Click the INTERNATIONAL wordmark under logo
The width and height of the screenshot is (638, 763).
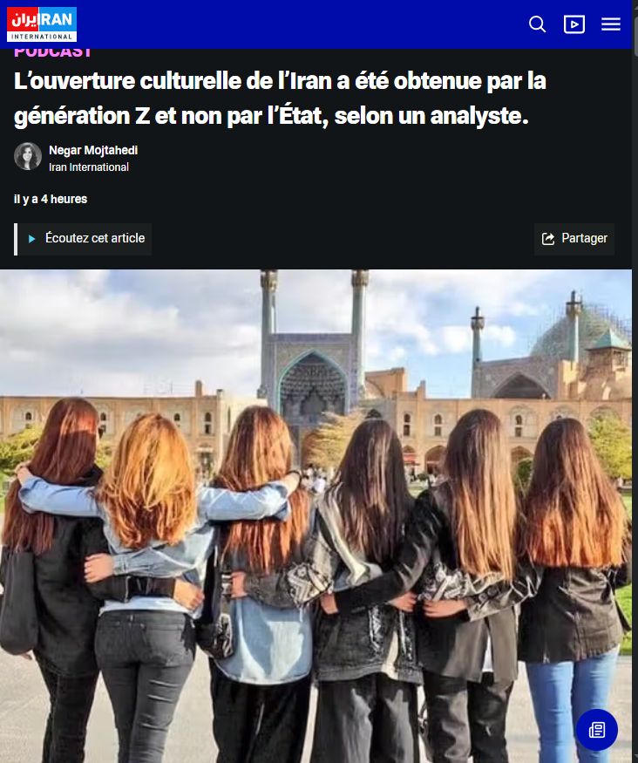42,37
